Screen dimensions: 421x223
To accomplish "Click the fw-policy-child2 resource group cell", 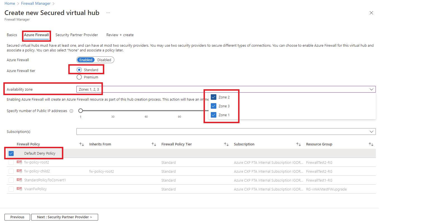I will tap(319, 172).
